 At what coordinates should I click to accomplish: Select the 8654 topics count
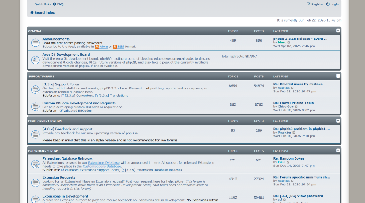tap(233, 86)
